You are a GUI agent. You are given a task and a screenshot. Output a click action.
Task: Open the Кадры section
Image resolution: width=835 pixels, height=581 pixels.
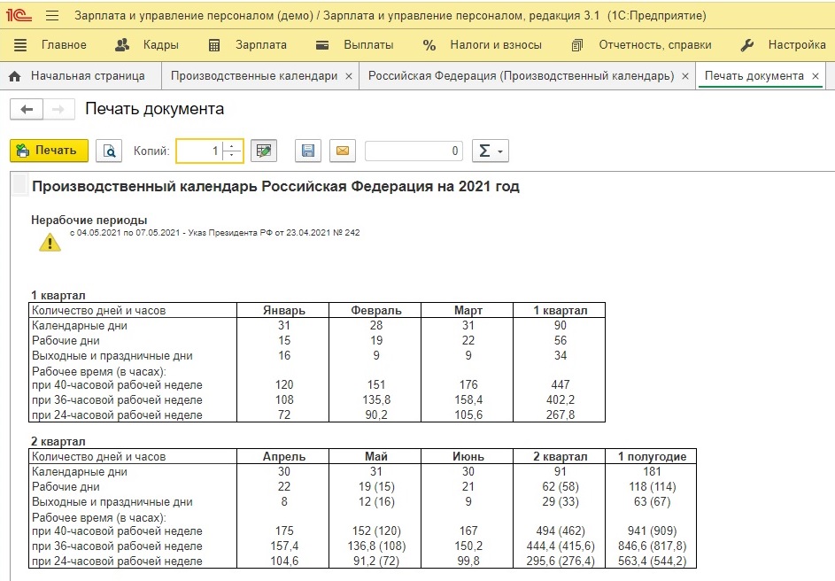pos(147,45)
